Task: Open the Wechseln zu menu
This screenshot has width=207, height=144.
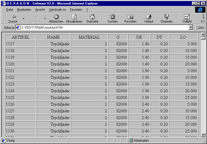Action: (x=57, y=10)
